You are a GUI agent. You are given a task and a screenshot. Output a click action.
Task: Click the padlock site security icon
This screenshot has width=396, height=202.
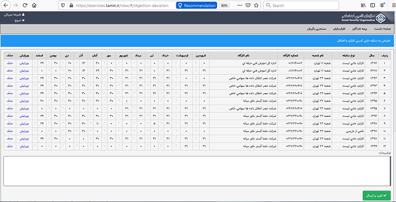point(71,5)
